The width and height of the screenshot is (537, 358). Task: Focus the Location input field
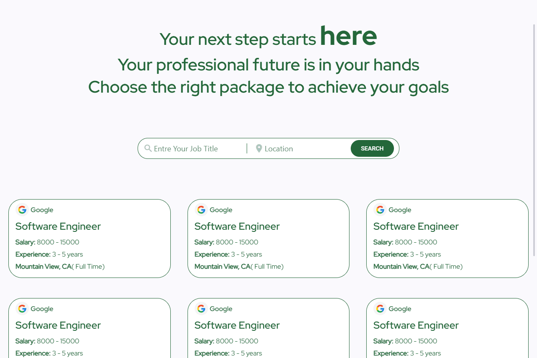point(304,148)
